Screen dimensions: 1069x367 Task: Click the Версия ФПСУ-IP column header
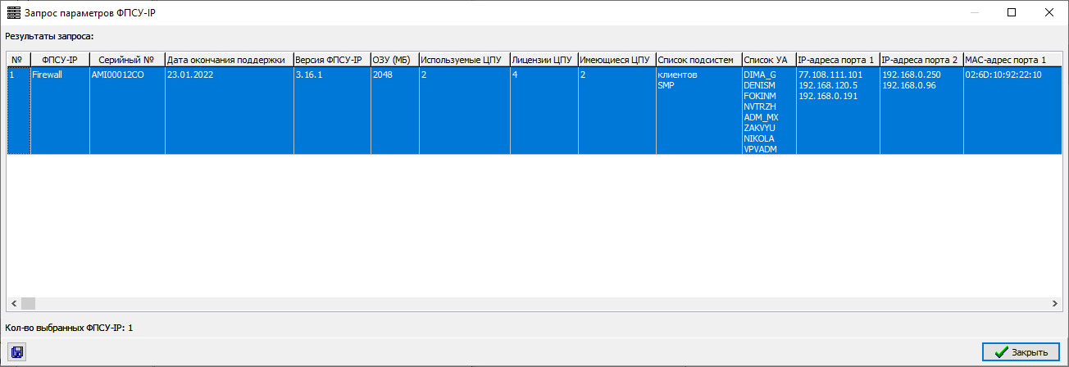click(330, 60)
